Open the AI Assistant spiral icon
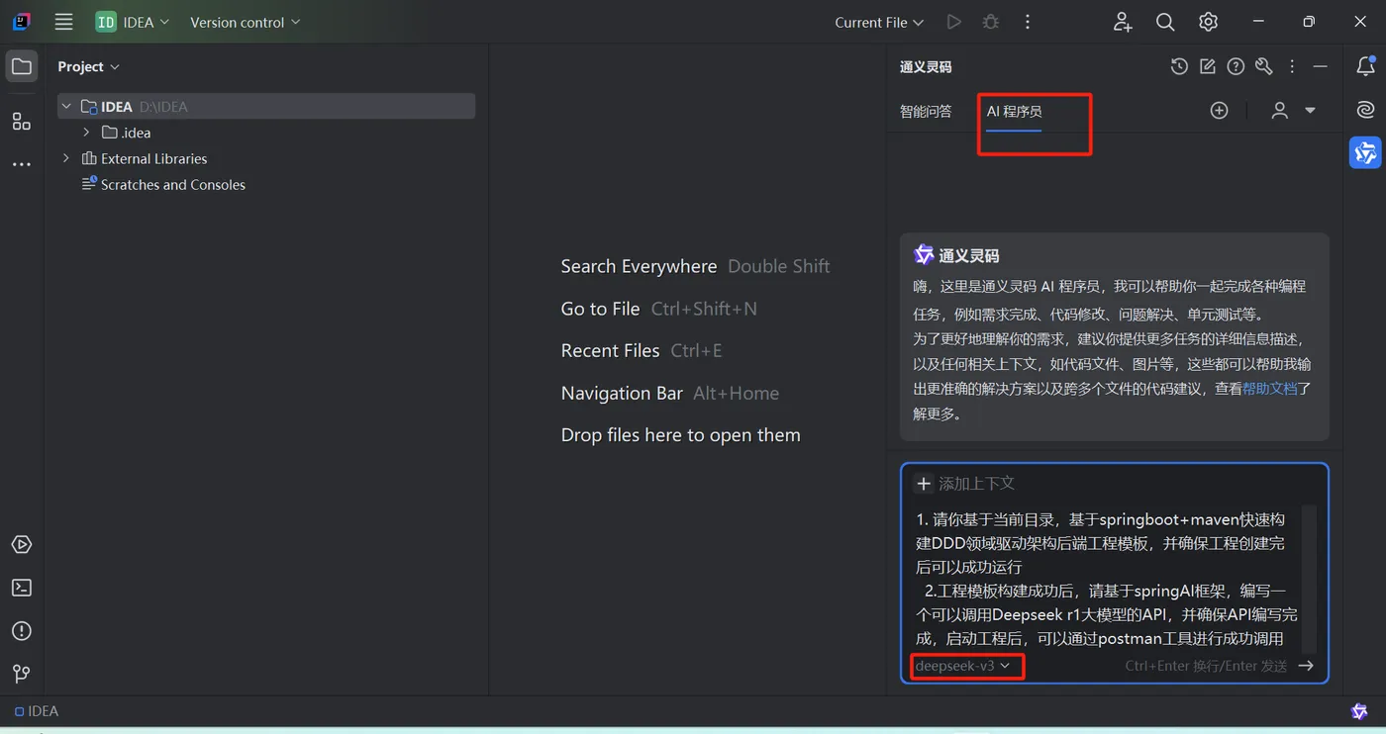The height and width of the screenshot is (734, 1386). [1365, 110]
